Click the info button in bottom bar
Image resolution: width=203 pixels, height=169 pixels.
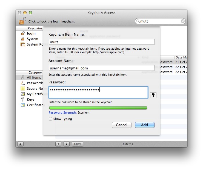pos(67,144)
